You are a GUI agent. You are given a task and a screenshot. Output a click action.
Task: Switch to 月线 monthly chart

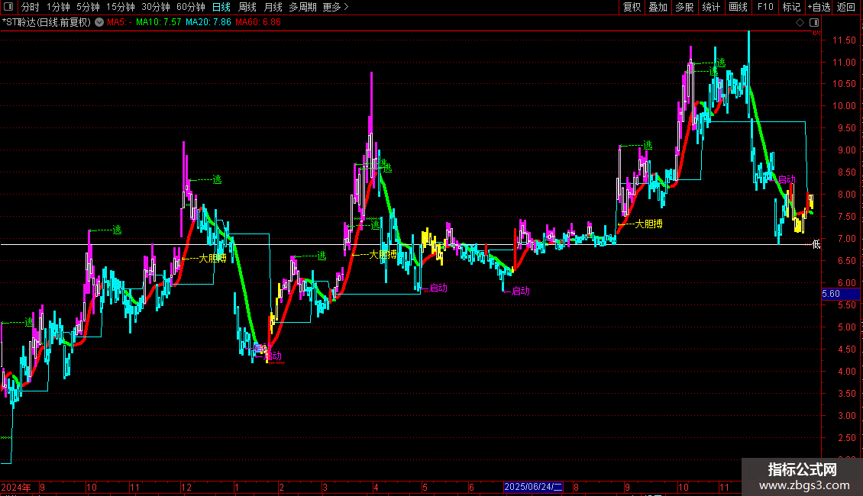coord(273,7)
